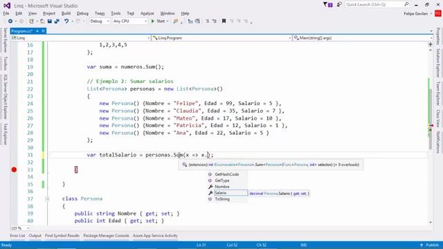Start debugging with the Start button
The width and height of the screenshot is (443, 249).
point(158,21)
